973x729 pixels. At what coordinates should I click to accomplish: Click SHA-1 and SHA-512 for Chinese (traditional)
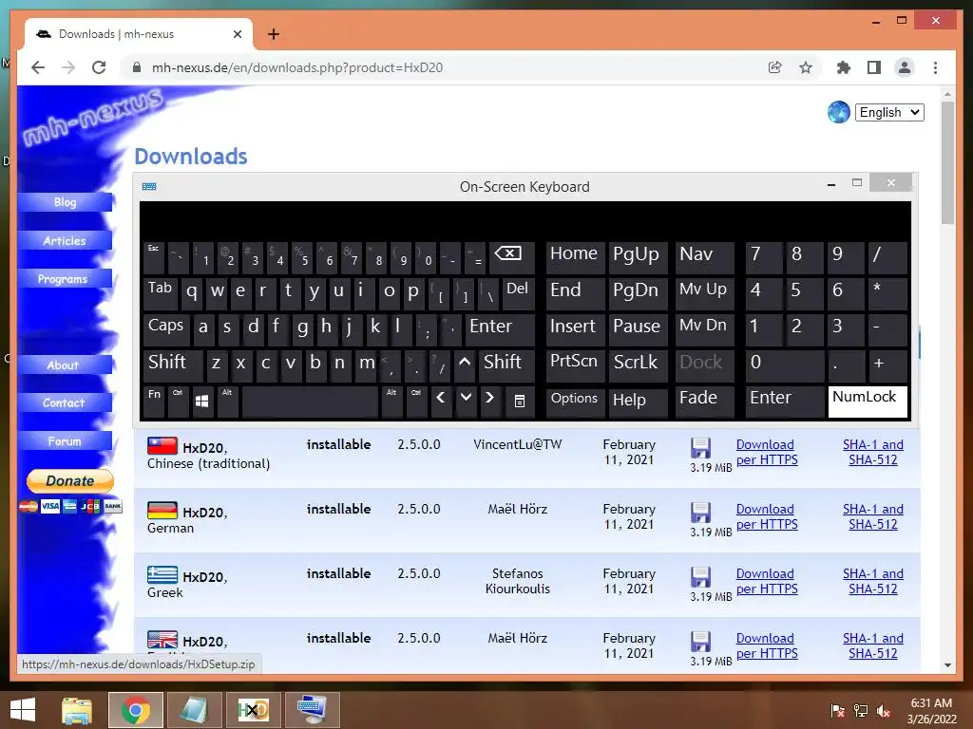click(873, 452)
